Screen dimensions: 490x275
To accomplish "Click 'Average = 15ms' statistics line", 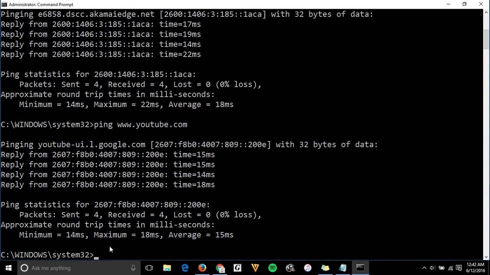I will coord(126,235).
